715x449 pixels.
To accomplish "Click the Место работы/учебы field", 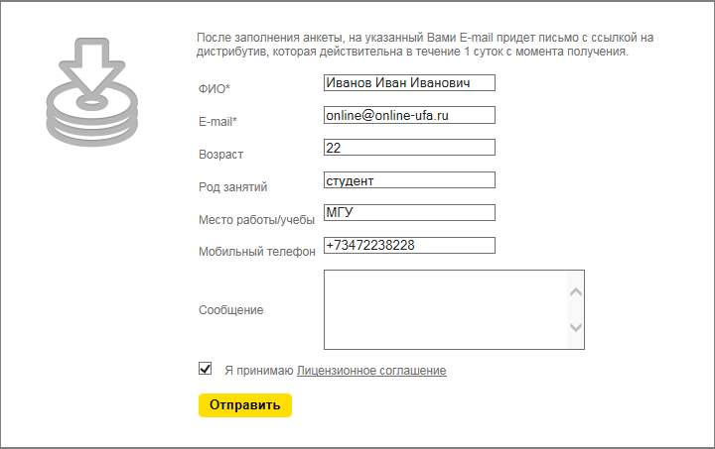I will [409, 212].
